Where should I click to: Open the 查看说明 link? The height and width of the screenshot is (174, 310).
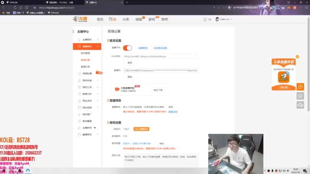(173, 112)
